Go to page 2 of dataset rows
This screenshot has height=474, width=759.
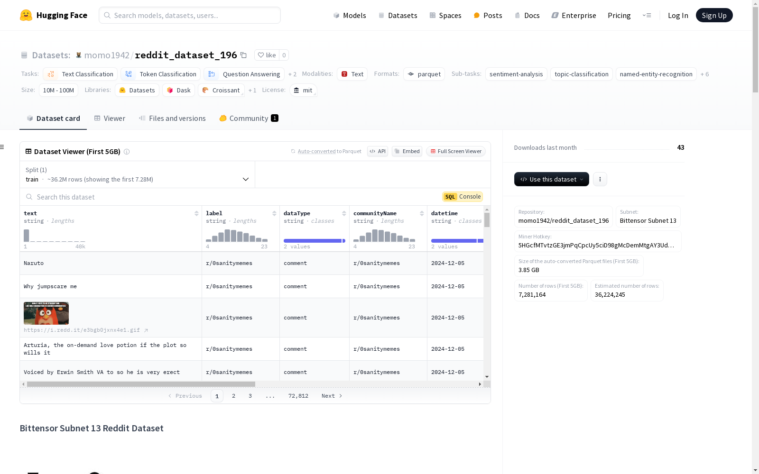coord(233,396)
